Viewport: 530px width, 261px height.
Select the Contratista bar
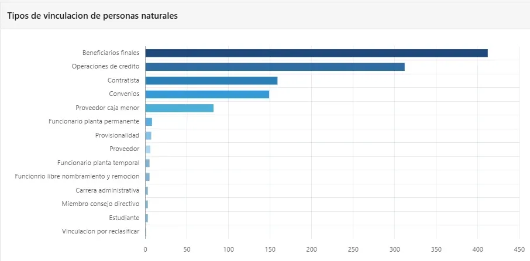tap(211, 80)
